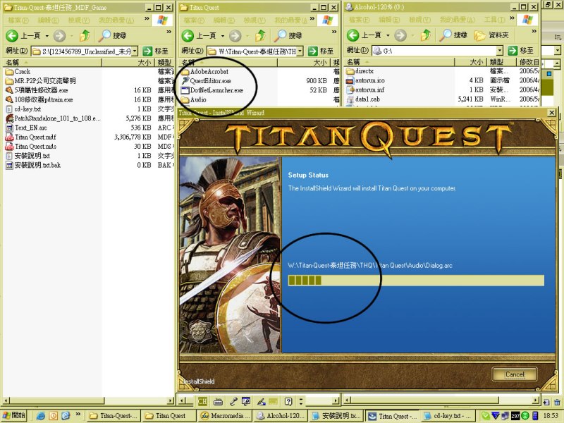Select 安裝說明.txt.bak file

(x=33, y=165)
